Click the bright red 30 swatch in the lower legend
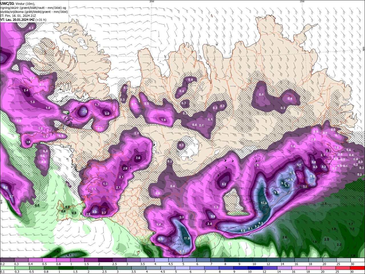 [358, 268]
